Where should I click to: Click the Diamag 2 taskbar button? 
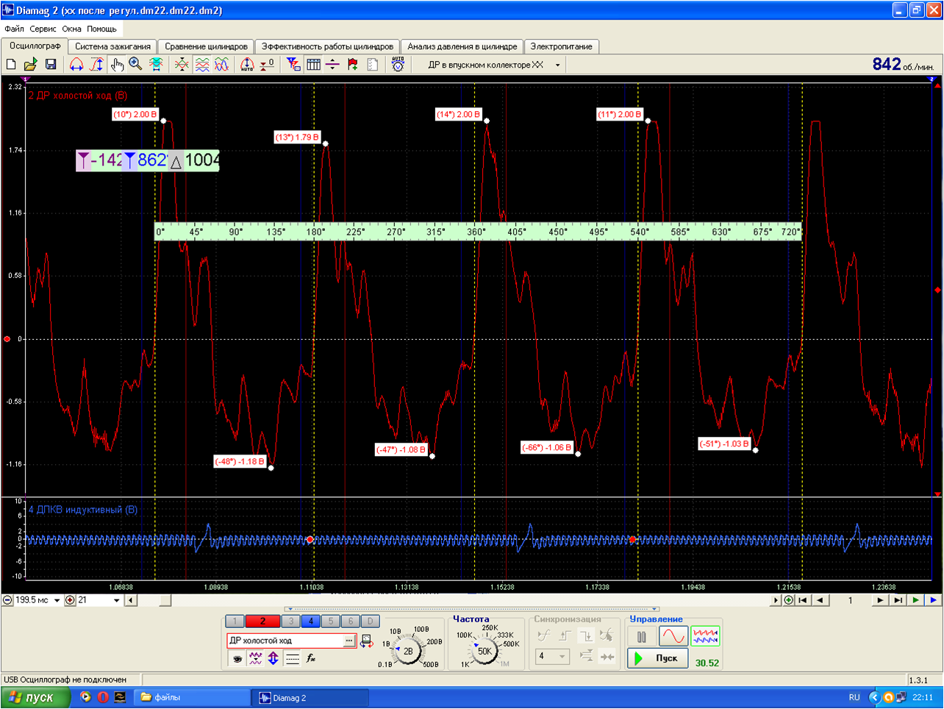310,697
